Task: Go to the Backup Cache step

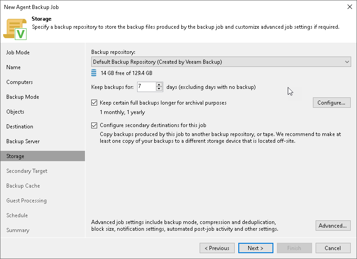Action: 23,186
